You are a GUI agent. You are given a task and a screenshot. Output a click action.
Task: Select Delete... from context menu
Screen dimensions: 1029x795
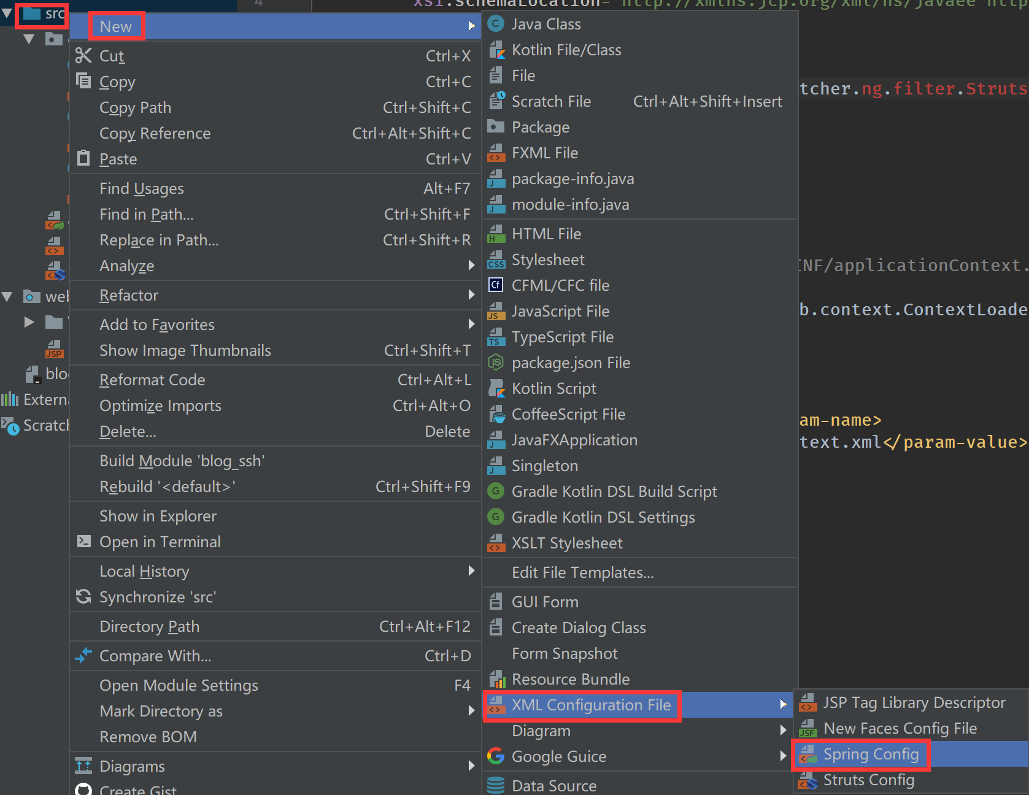point(275,431)
